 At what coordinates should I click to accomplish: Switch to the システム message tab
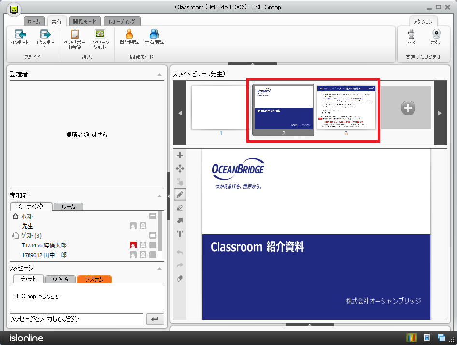[x=94, y=279]
